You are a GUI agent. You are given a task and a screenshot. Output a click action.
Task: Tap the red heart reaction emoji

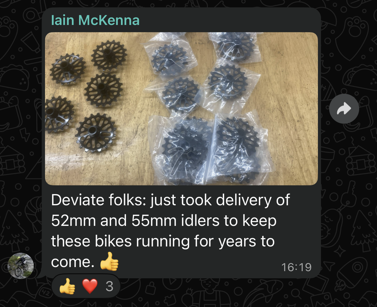90,286
